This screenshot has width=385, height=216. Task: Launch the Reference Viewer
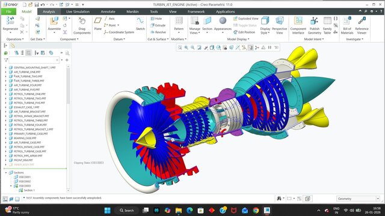point(362,25)
